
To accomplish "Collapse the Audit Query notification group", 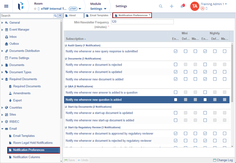I will (66, 45).
